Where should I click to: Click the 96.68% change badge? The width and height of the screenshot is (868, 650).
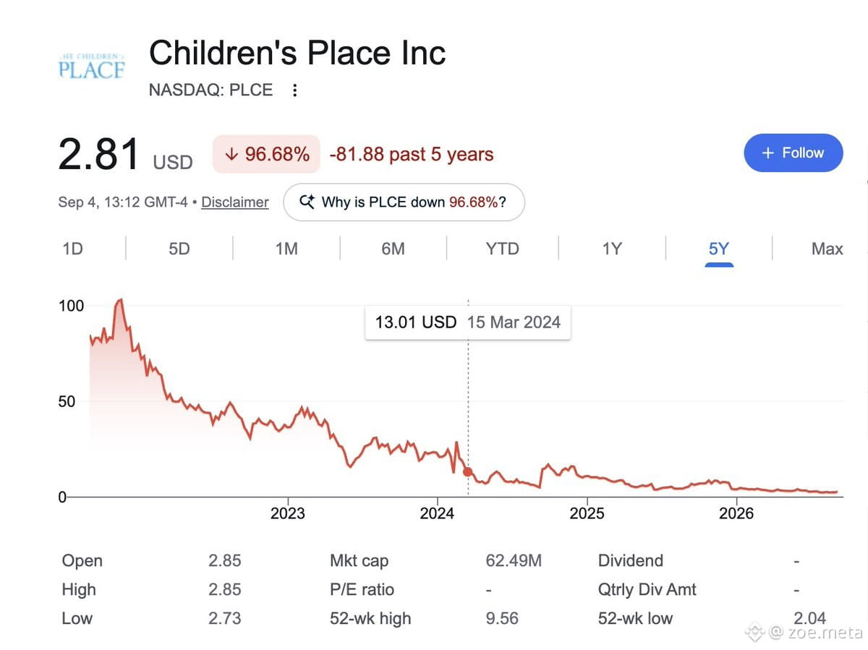coord(266,154)
